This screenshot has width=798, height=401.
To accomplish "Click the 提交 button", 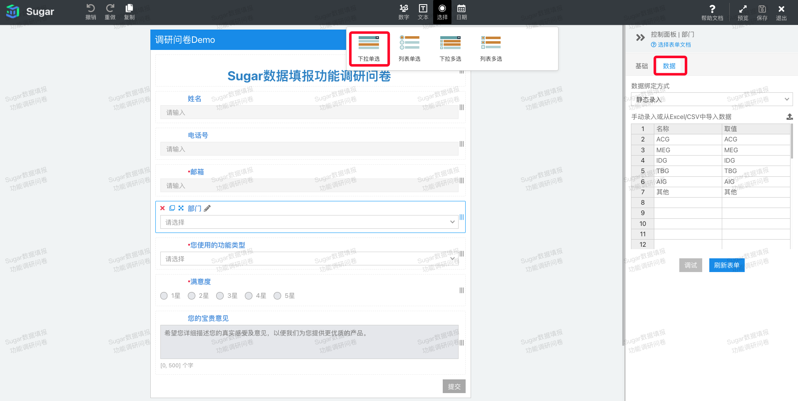I will click(x=454, y=386).
